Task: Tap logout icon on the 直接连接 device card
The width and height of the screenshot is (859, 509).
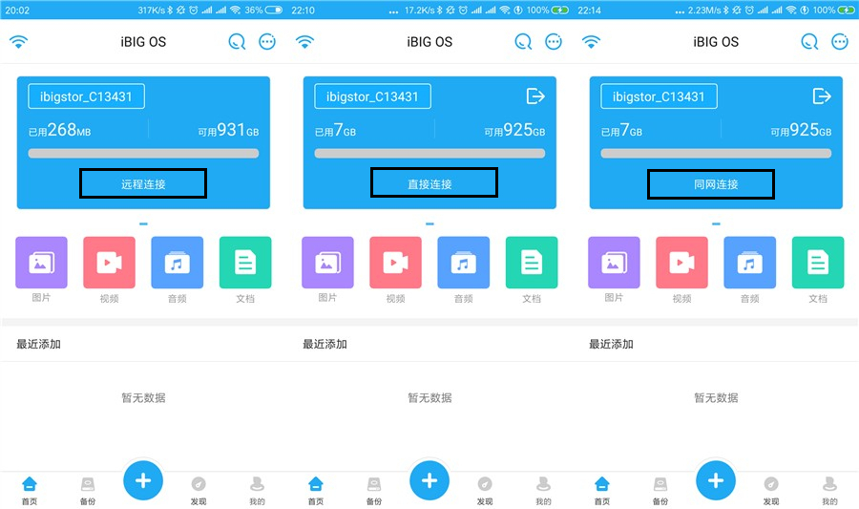Action: [x=535, y=96]
